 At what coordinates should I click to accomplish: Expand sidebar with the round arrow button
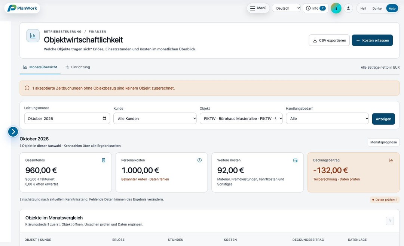click(13, 132)
